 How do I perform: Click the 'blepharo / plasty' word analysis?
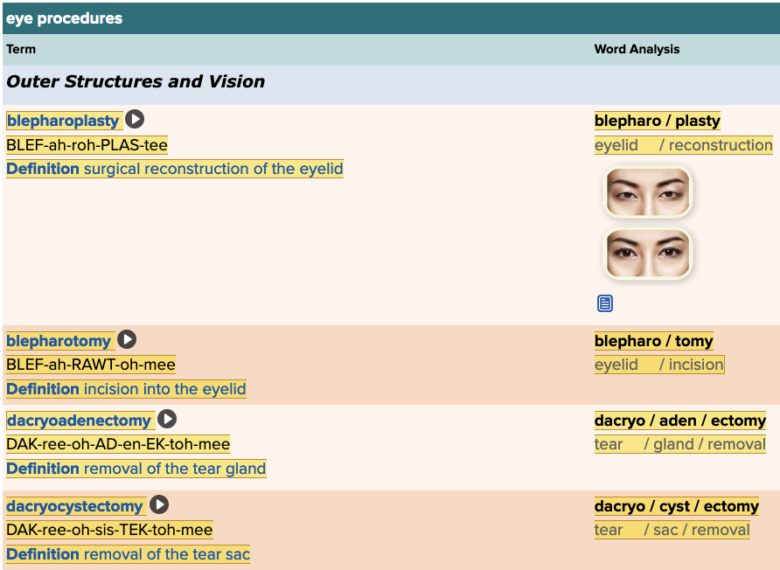click(x=657, y=121)
